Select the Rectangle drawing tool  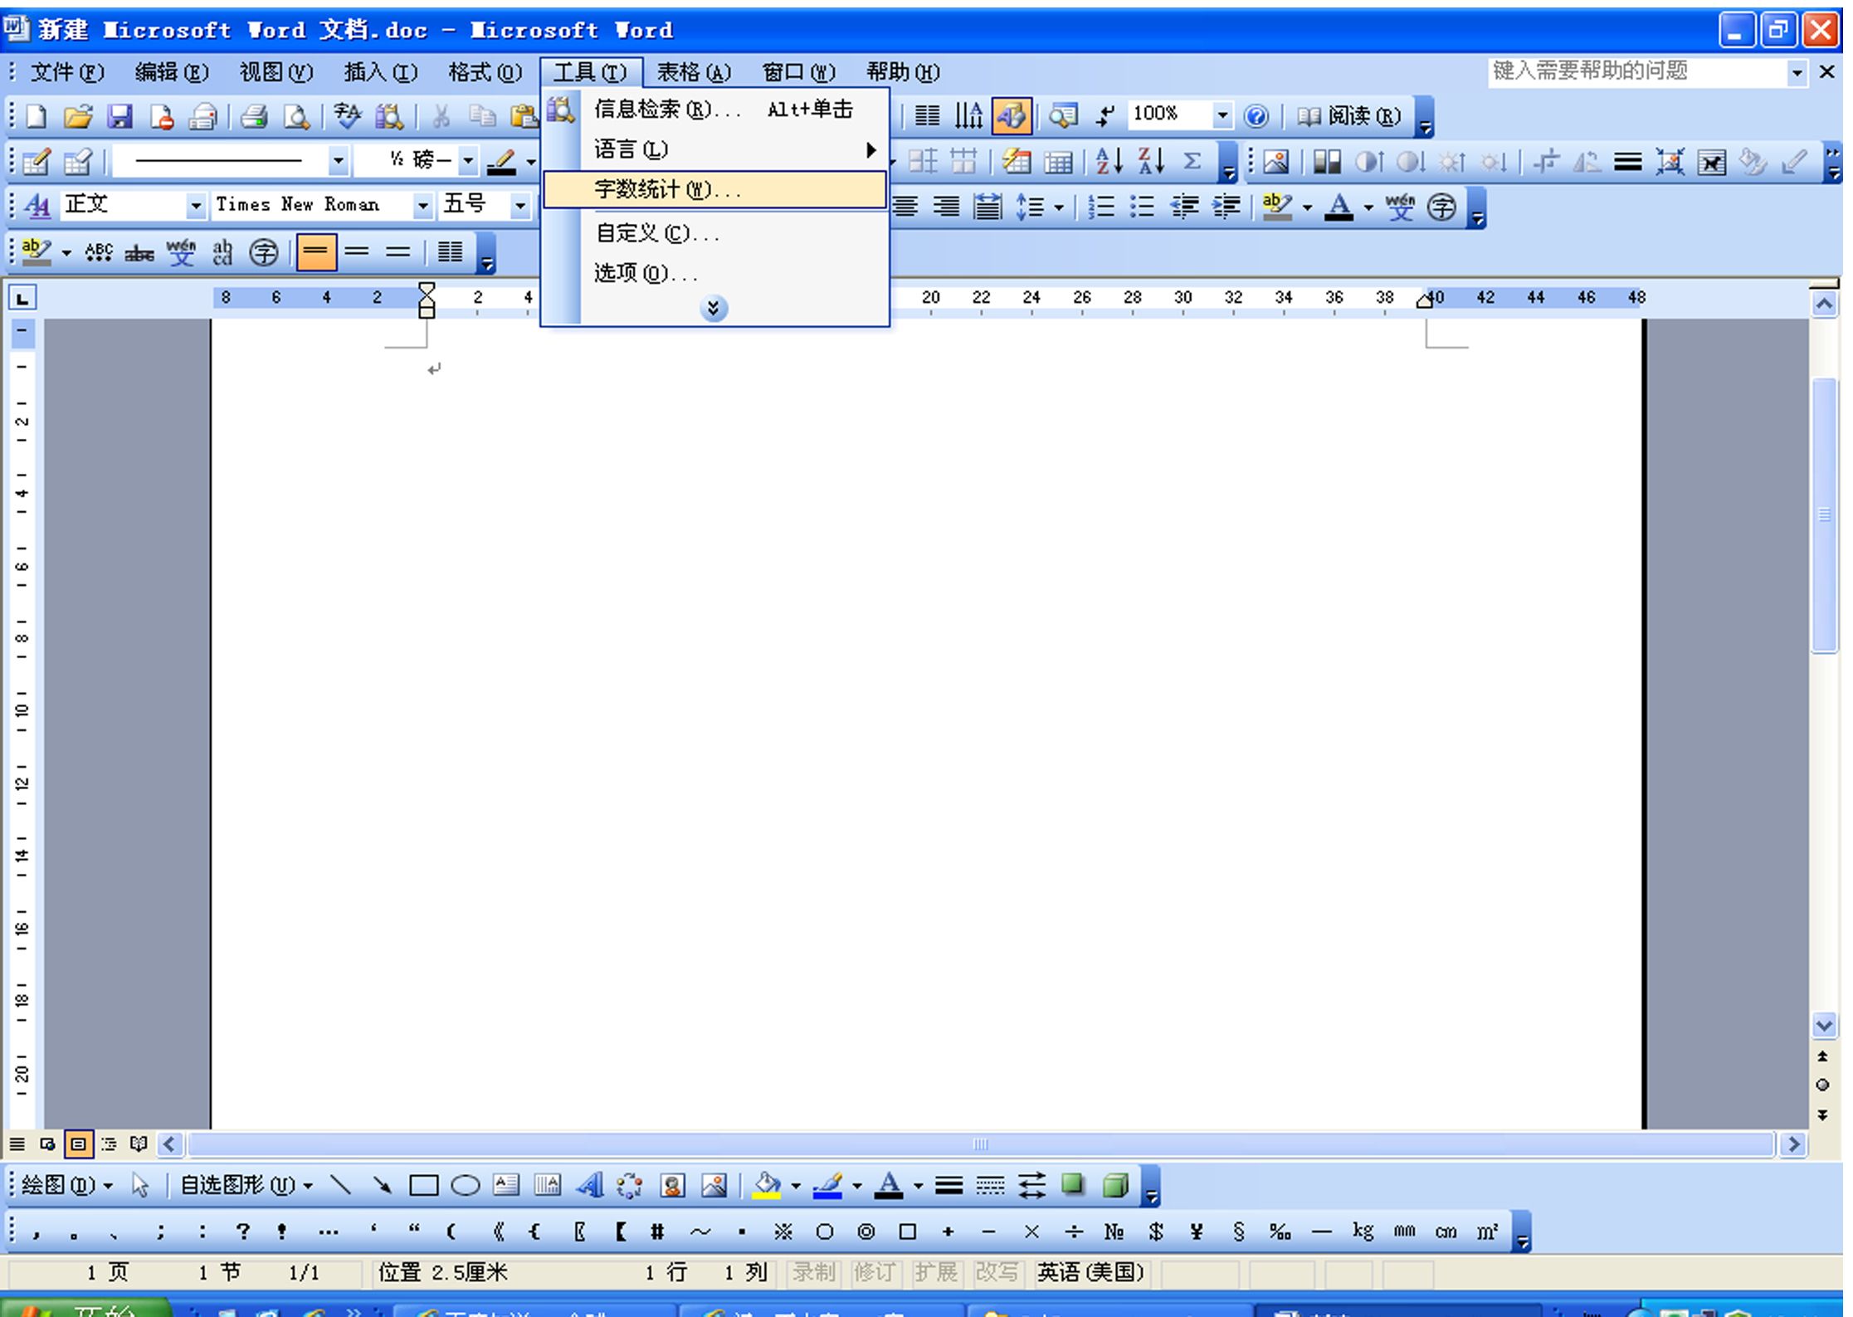[423, 1185]
